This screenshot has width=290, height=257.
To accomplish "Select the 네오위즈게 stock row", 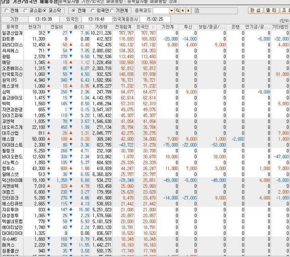I will click(145, 127).
